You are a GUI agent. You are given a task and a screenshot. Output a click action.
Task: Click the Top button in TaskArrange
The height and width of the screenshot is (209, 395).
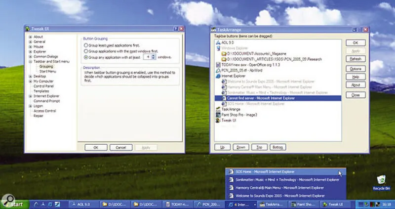pos(259,147)
